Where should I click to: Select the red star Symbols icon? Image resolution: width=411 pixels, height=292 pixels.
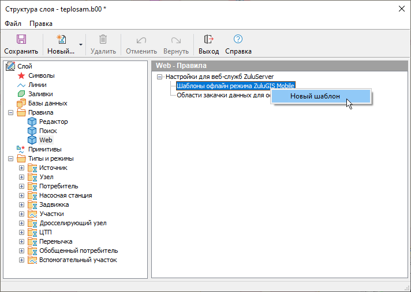tap(21, 75)
